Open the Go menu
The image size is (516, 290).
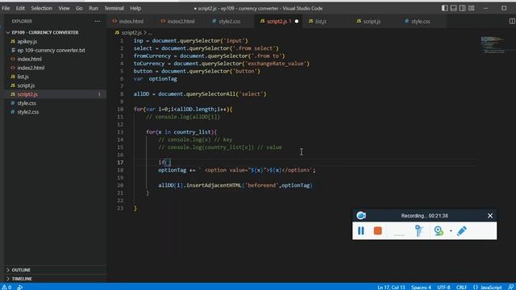[x=79, y=8]
